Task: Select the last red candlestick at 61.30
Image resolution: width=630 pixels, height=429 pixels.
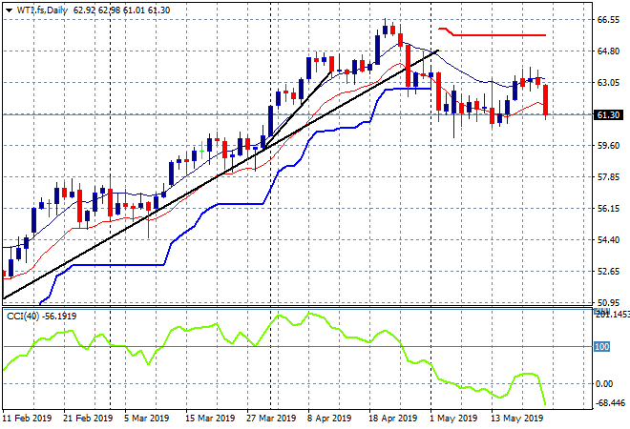Action: click(546, 100)
